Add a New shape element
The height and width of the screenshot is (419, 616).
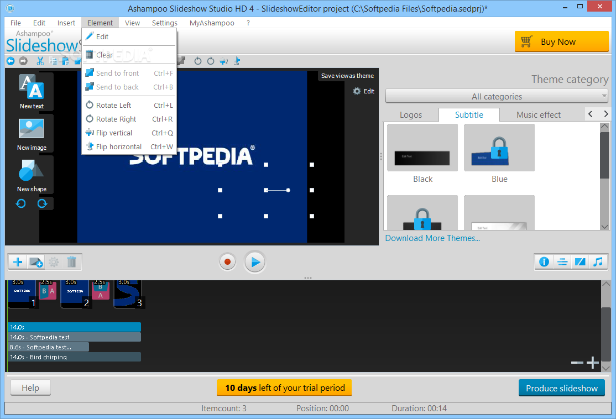click(x=32, y=175)
